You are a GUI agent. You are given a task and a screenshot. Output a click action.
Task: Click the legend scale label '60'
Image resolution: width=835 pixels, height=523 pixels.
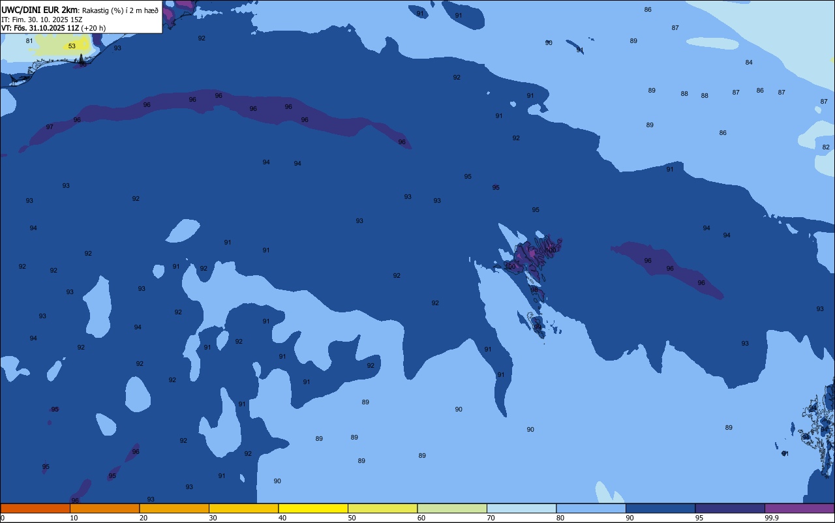421,518
